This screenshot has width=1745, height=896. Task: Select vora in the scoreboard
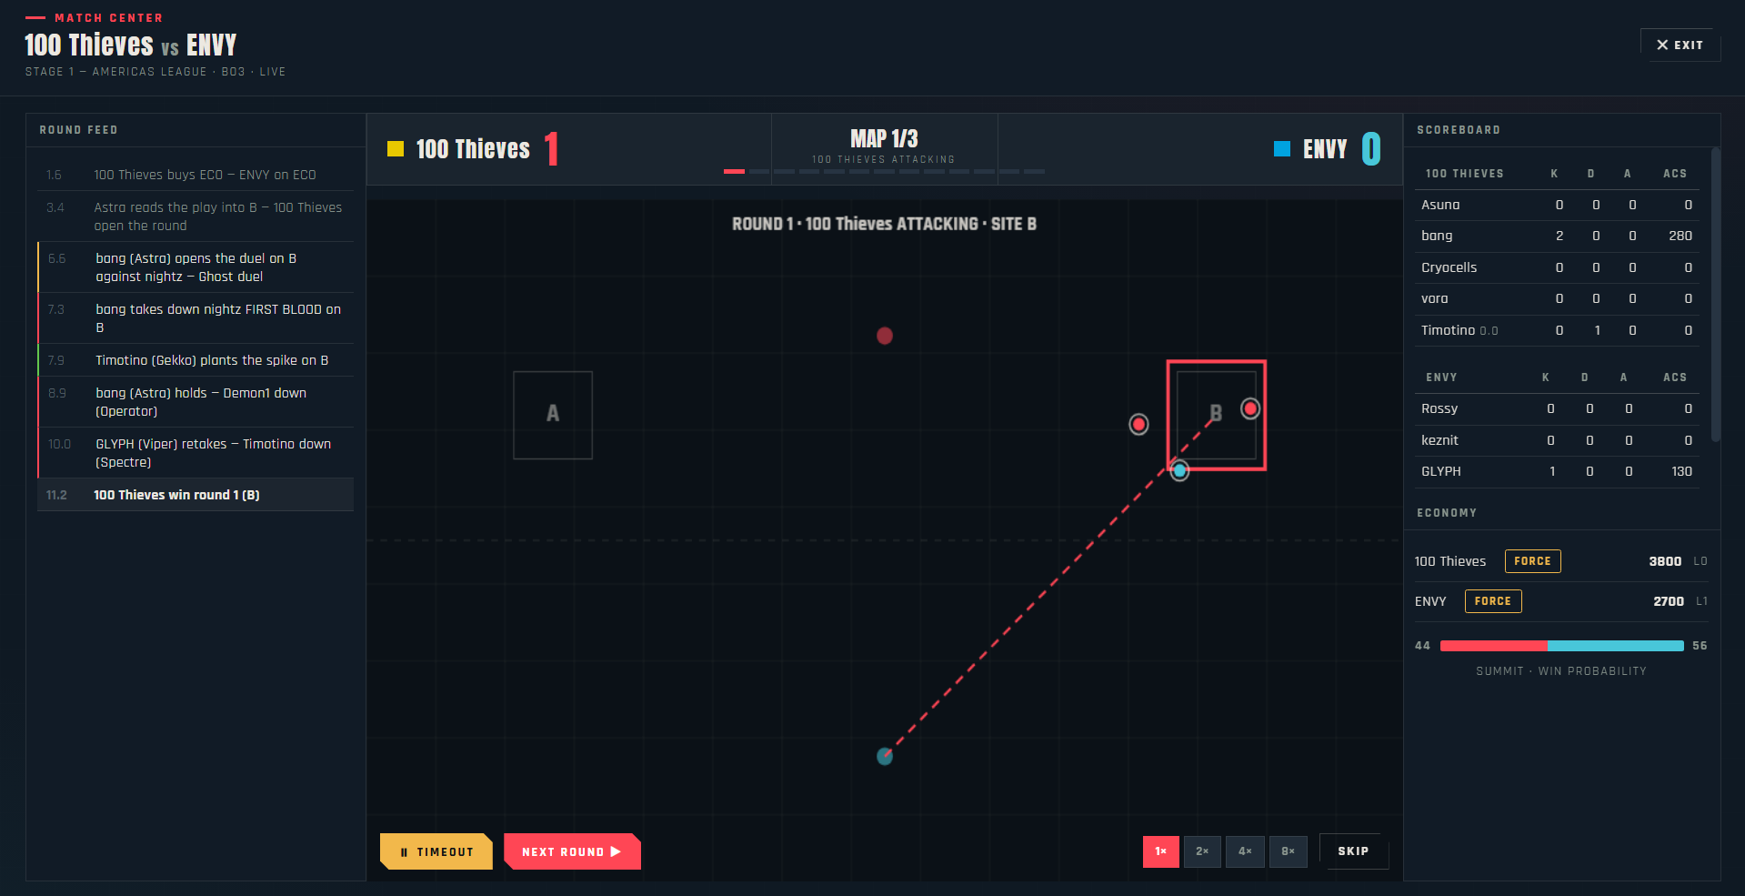coord(1558,298)
